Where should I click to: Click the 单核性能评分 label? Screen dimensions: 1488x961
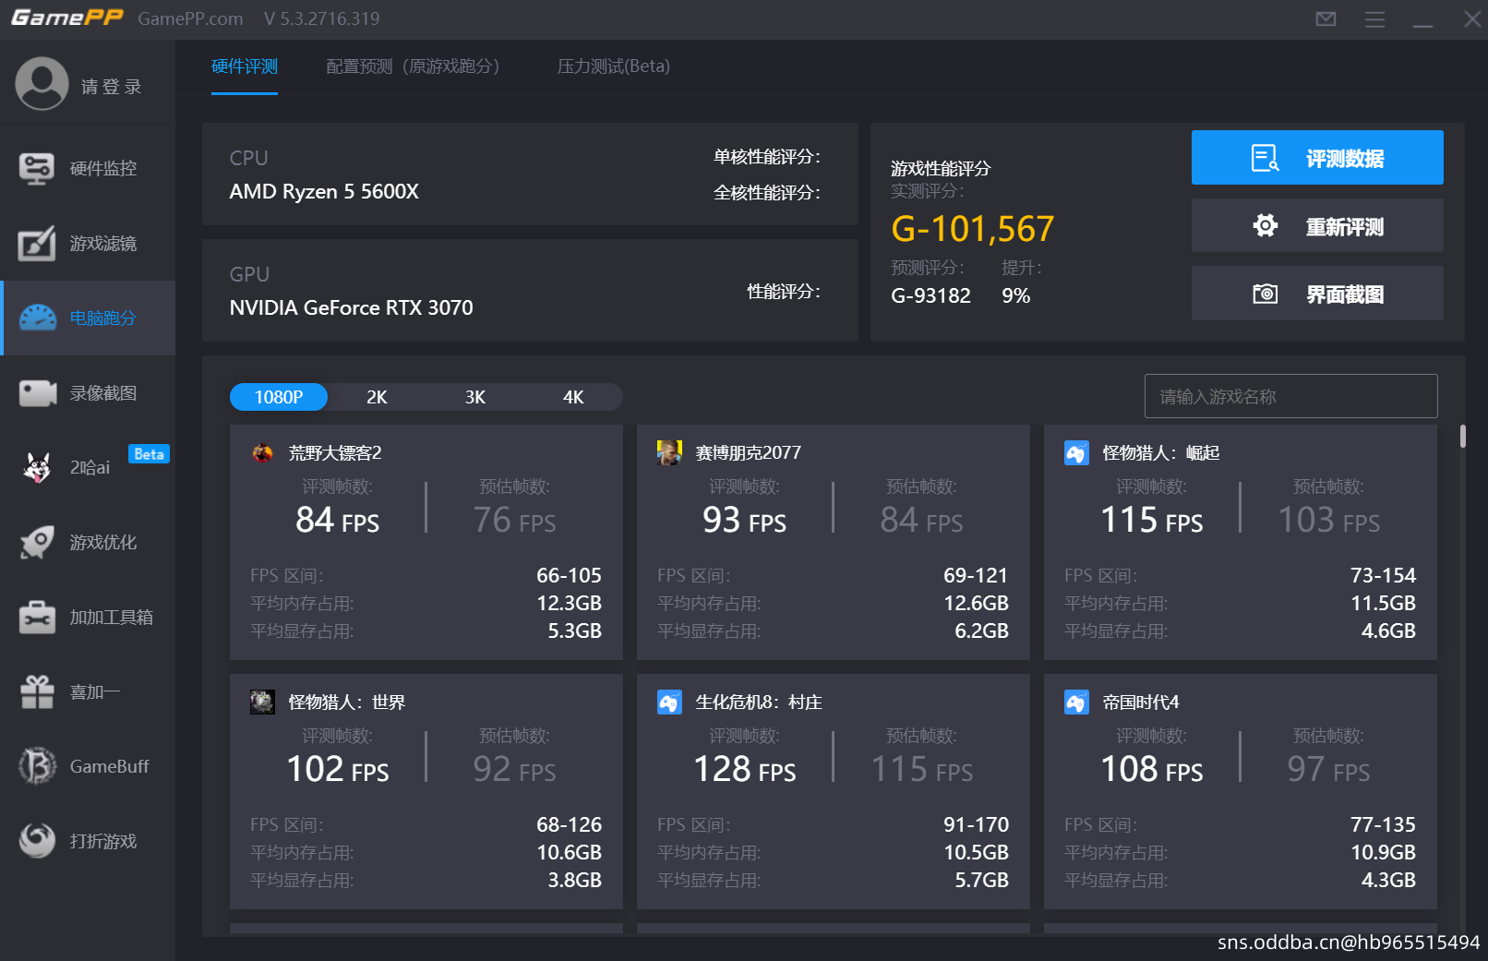tap(767, 157)
